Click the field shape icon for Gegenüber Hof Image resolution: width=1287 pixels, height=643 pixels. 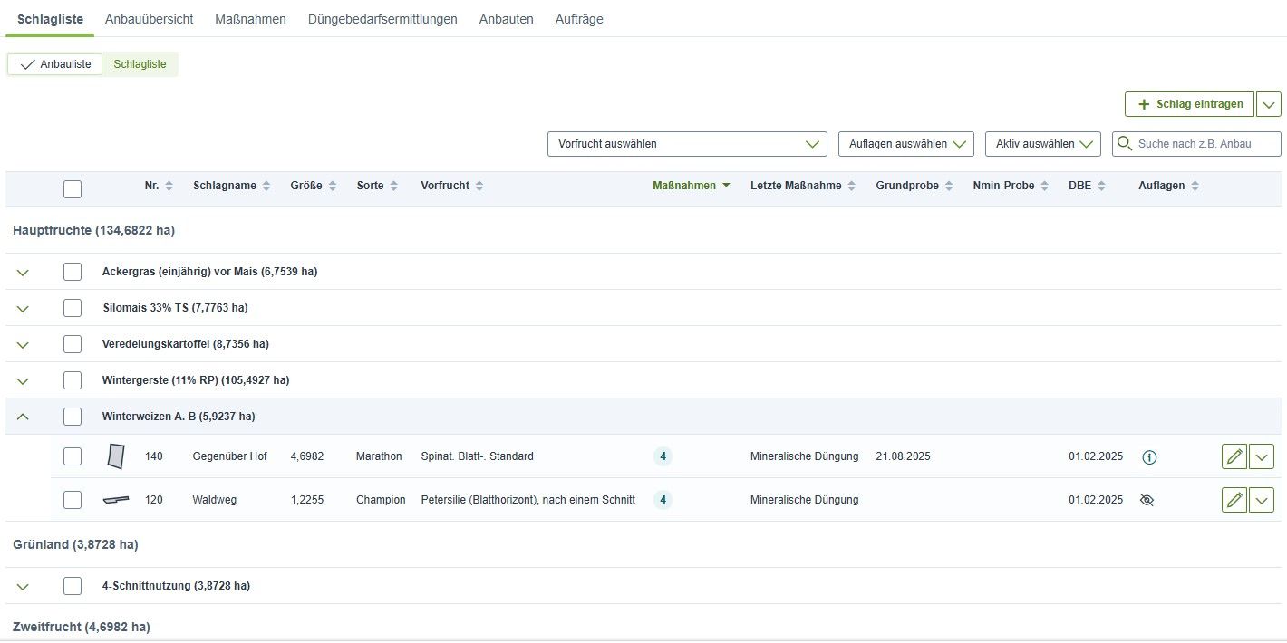[x=115, y=456]
